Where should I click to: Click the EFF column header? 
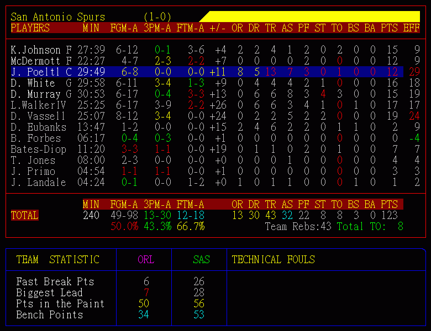click(412, 28)
